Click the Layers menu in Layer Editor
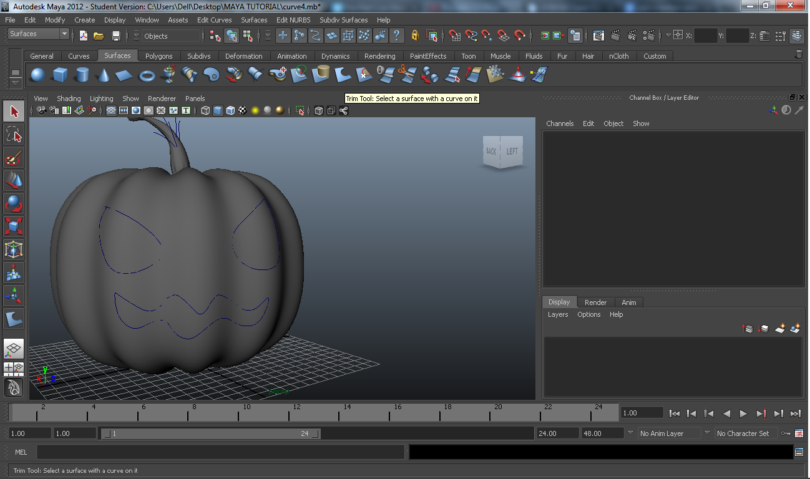810x479 pixels. (558, 314)
